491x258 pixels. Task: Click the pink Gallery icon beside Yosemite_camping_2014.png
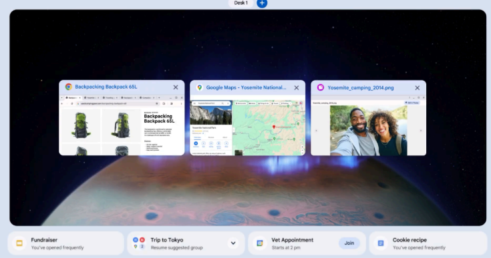pyautogui.click(x=321, y=87)
